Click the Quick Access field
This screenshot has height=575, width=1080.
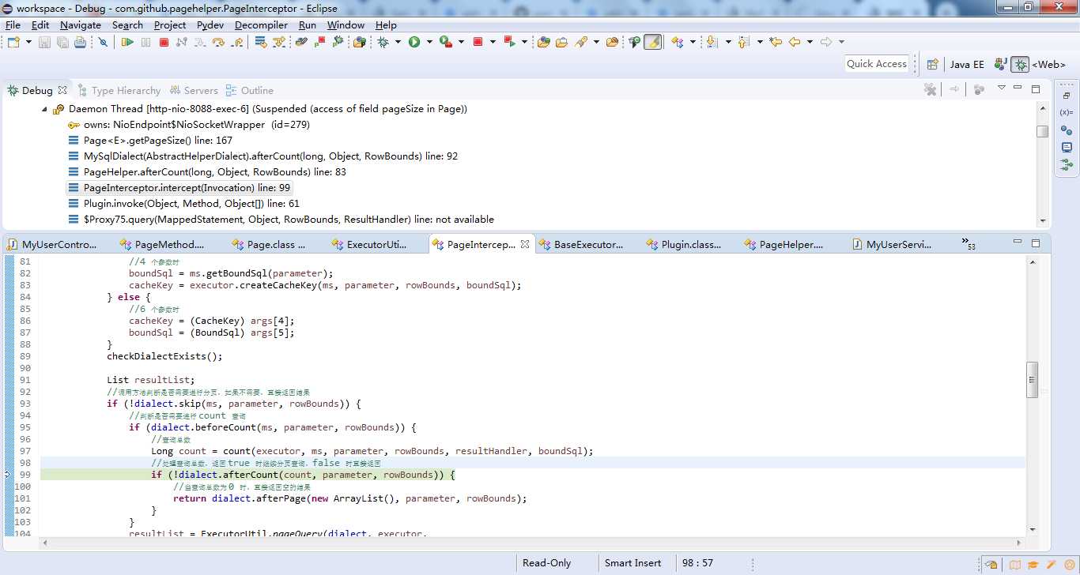coord(877,64)
